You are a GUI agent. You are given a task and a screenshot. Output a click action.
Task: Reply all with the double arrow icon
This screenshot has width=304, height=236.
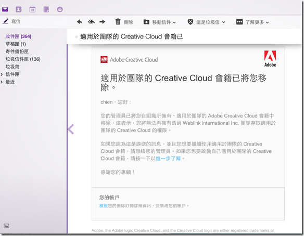tap(91, 22)
